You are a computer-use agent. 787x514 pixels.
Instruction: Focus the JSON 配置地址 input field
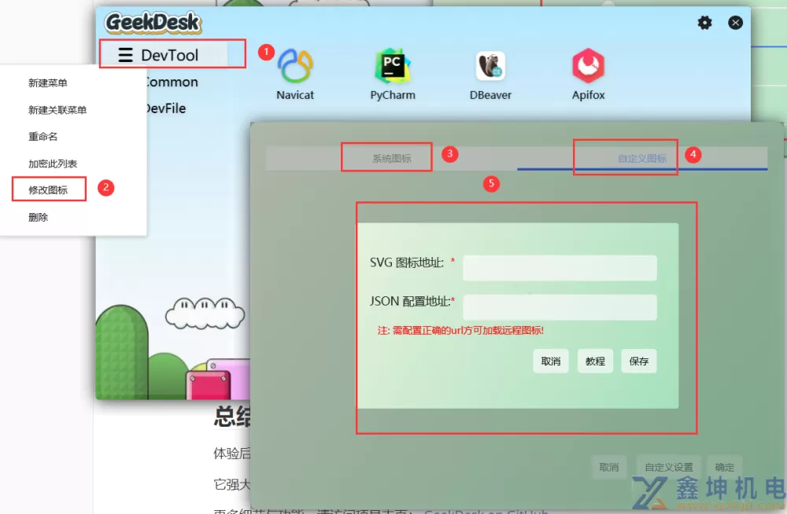pos(560,307)
